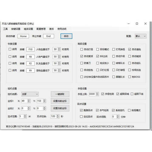The image size is (152, 152).
Task: Uncheck the 跑路回点 checkbox
Action: pyautogui.click(x=81, y=110)
